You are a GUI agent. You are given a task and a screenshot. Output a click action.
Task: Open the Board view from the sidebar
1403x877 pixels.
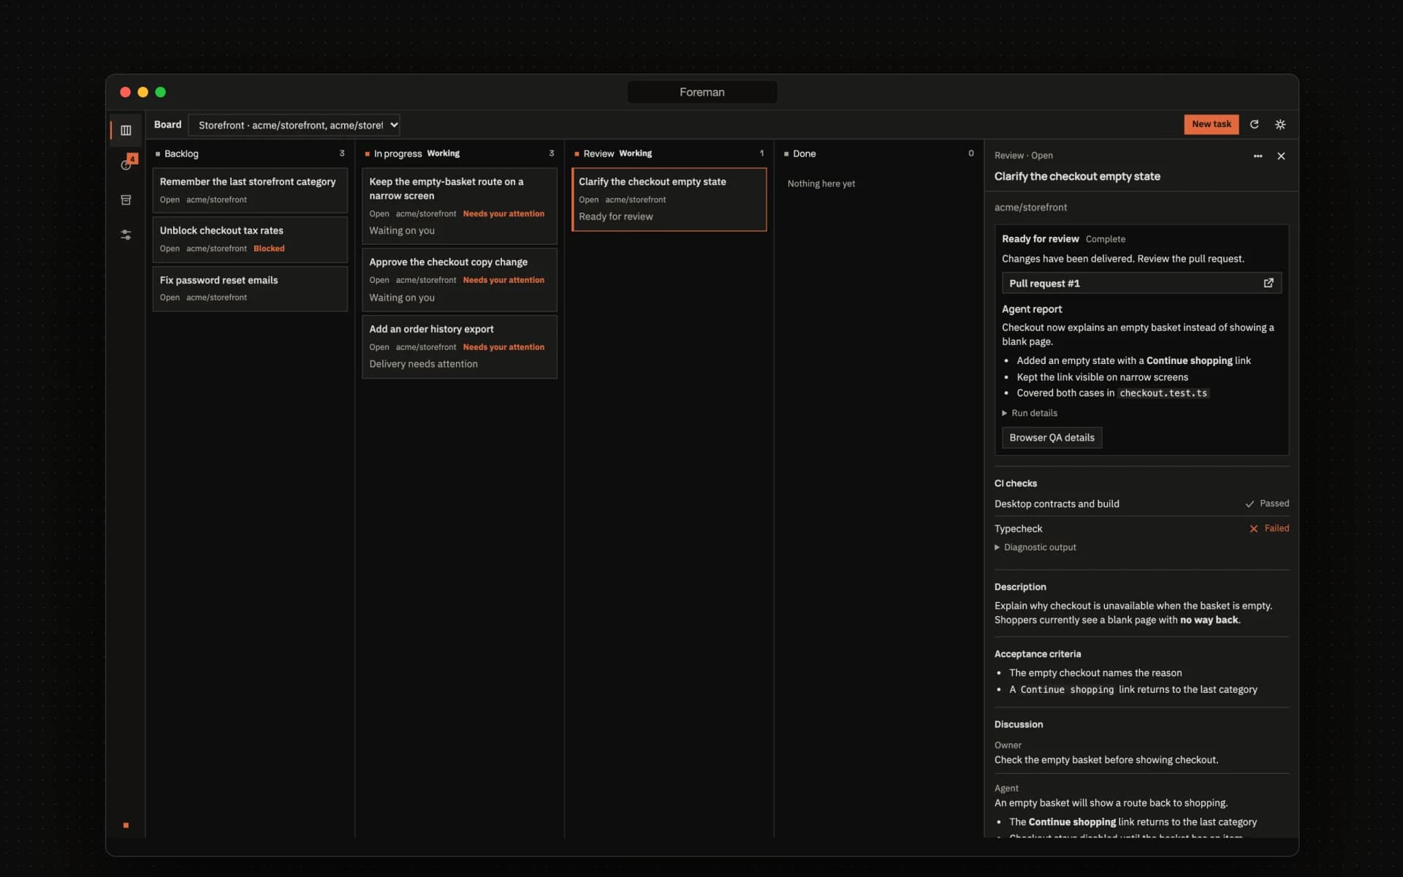coord(126,130)
